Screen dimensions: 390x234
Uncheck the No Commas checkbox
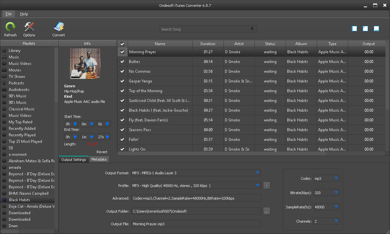point(122,71)
